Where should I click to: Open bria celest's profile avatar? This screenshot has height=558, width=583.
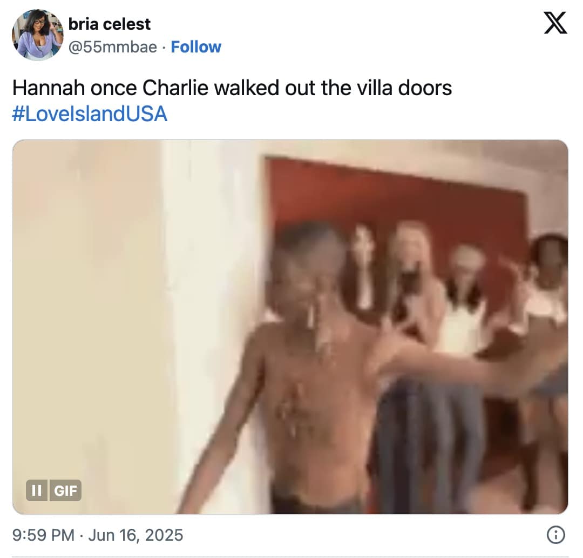(x=38, y=35)
